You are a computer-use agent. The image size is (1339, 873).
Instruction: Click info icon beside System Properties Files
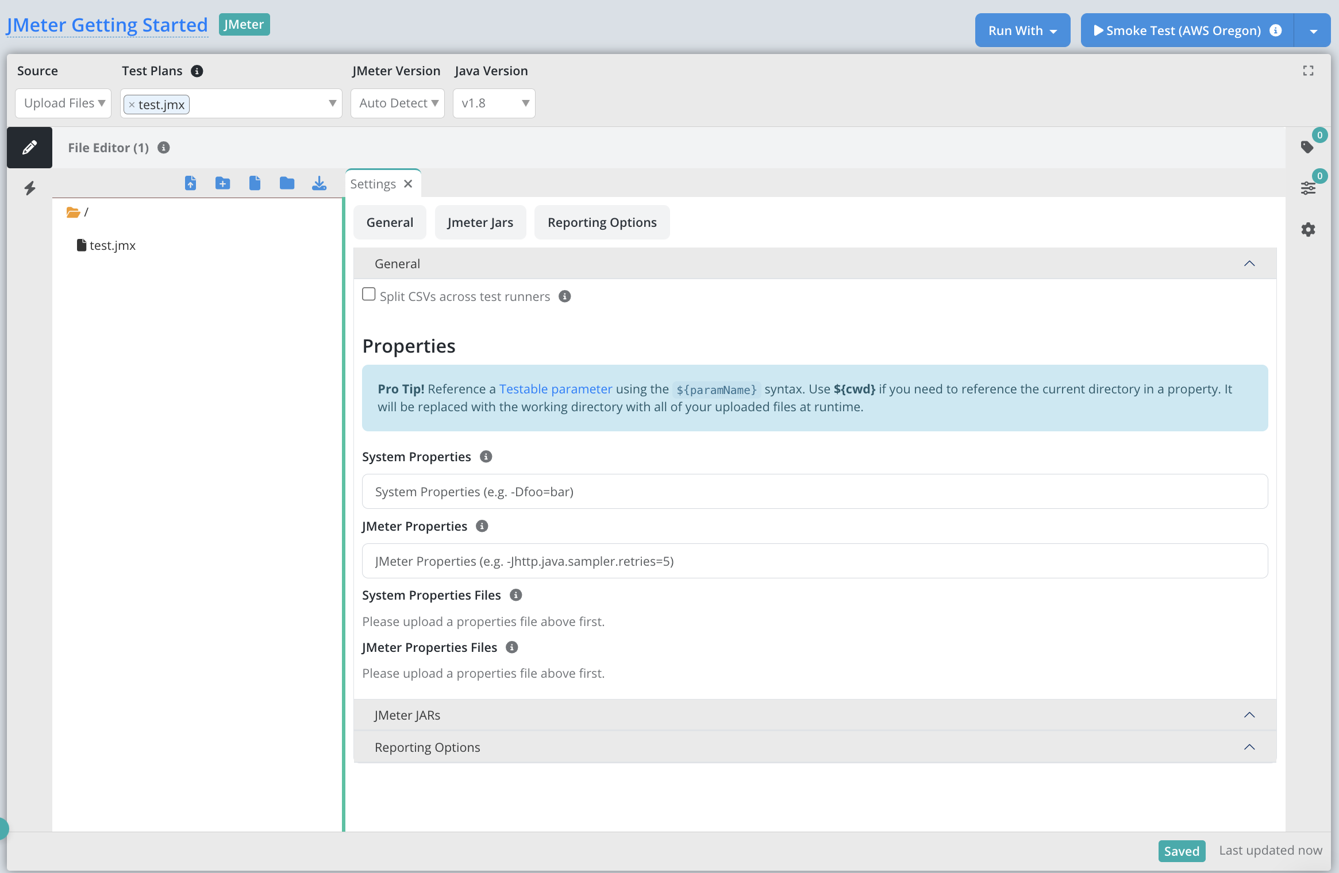[516, 595]
